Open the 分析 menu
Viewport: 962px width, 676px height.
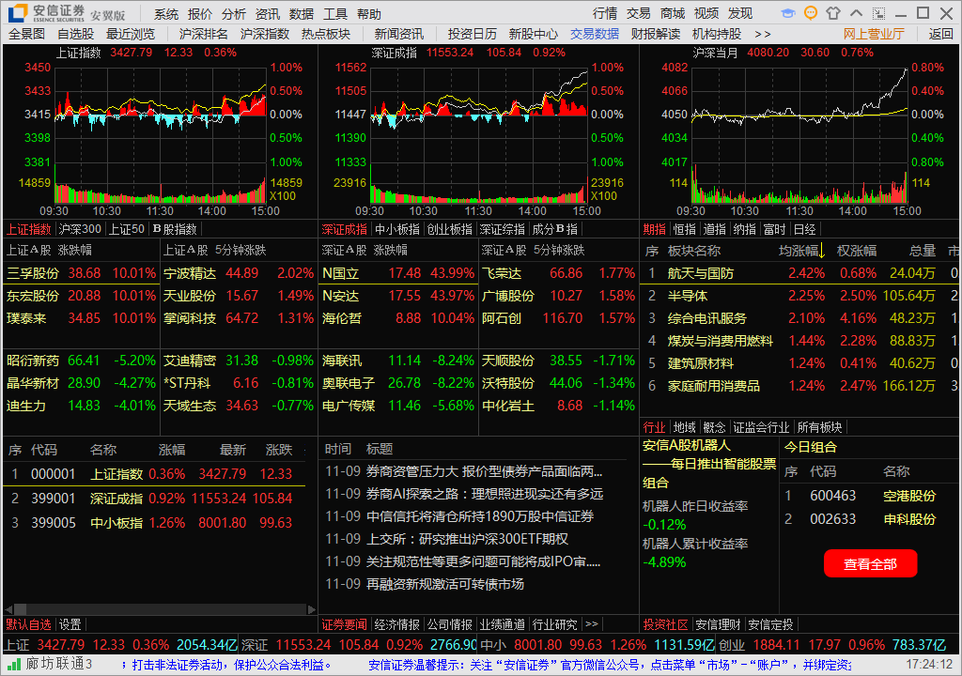coord(234,13)
